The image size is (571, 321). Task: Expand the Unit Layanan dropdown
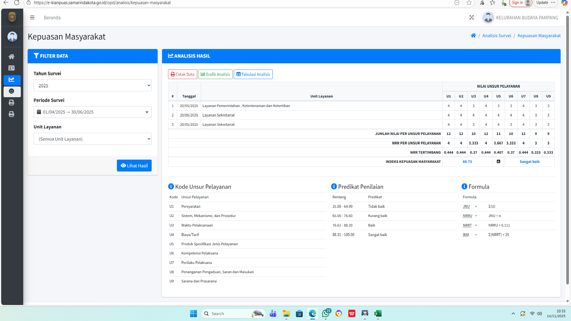pyautogui.click(x=92, y=139)
